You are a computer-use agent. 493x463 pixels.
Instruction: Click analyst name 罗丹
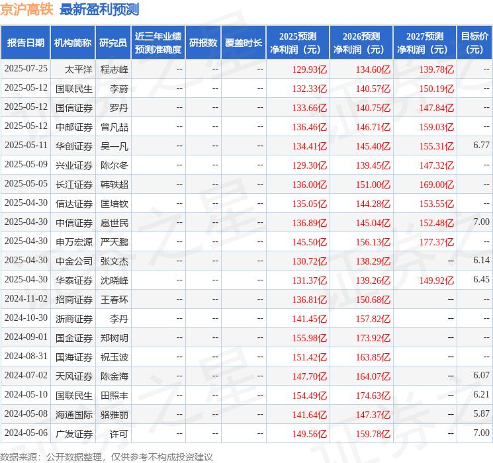pos(119,108)
